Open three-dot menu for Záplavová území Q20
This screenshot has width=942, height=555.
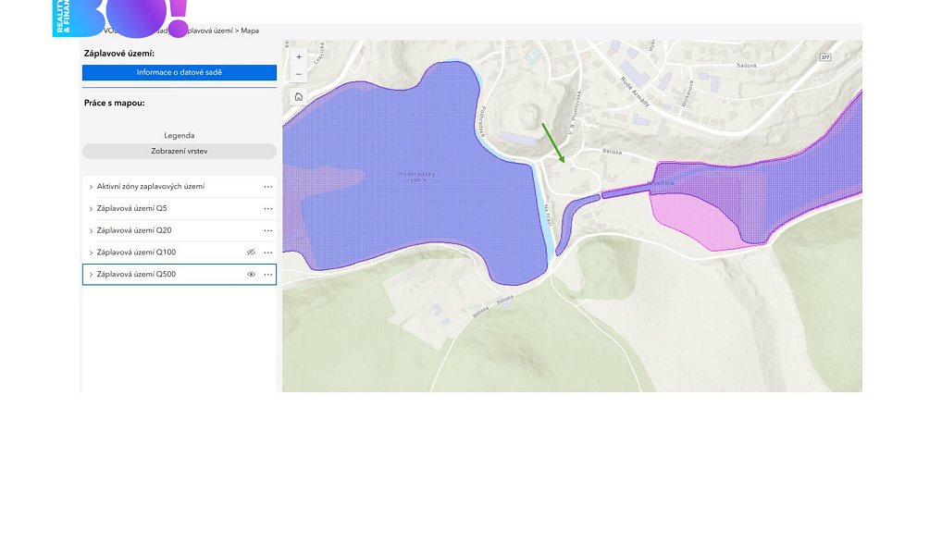pos(268,230)
